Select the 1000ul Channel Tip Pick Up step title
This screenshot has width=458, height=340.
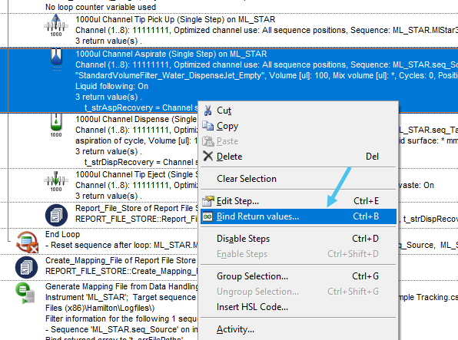[x=175, y=19]
